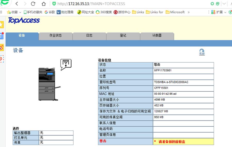The height and width of the screenshot is (147, 232).
Task: Open 360搜索 bookmark
Action: [x=104, y=12]
